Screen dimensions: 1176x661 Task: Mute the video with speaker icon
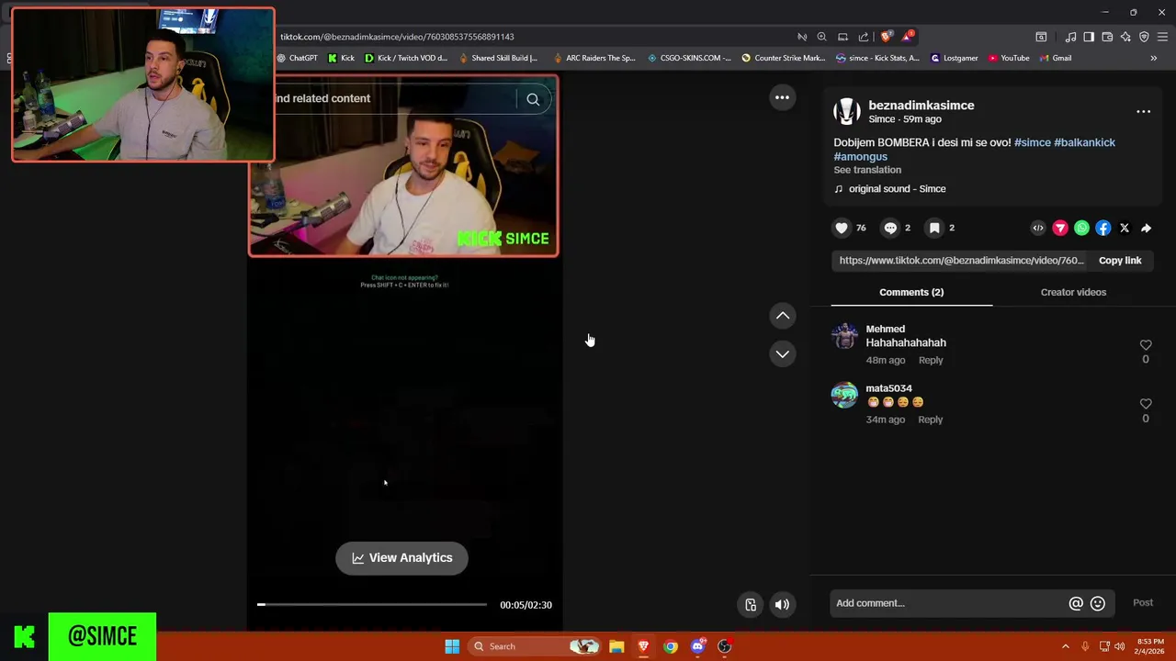click(x=782, y=604)
